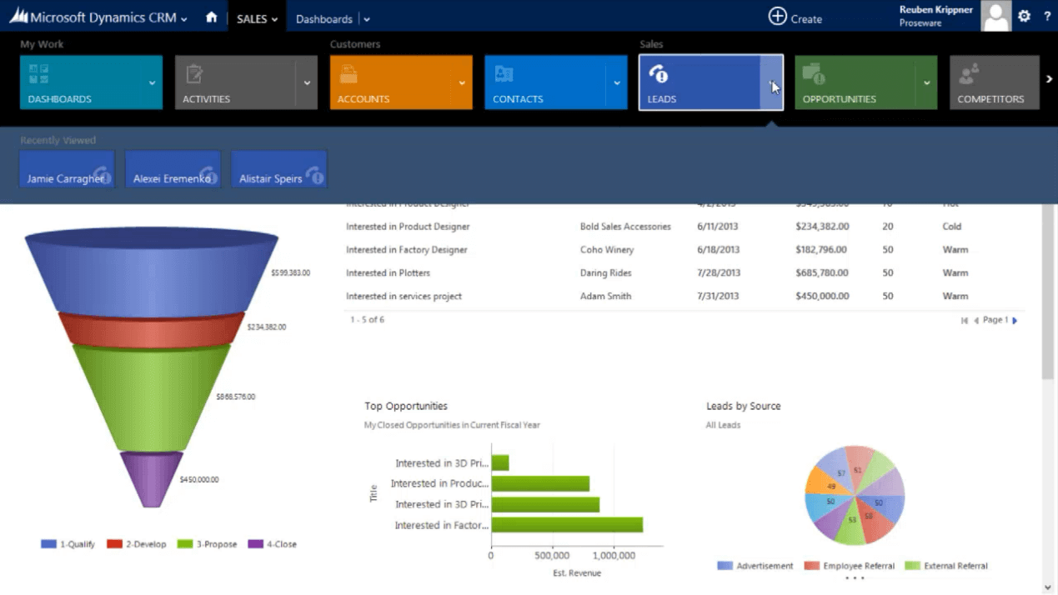
Task: Click the SALES menu item
Action: click(x=254, y=17)
